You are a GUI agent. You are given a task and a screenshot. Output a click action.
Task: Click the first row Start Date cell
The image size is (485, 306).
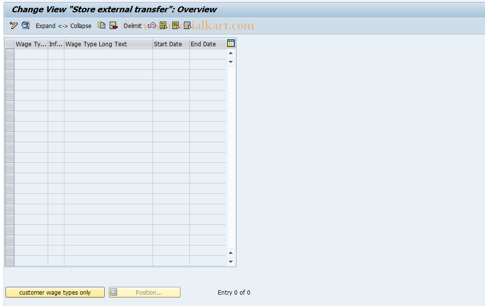point(171,54)
